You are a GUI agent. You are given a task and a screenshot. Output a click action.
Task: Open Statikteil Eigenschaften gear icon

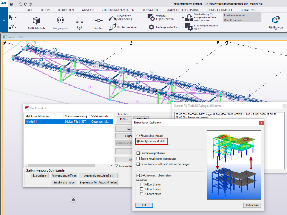coord(151,17)
